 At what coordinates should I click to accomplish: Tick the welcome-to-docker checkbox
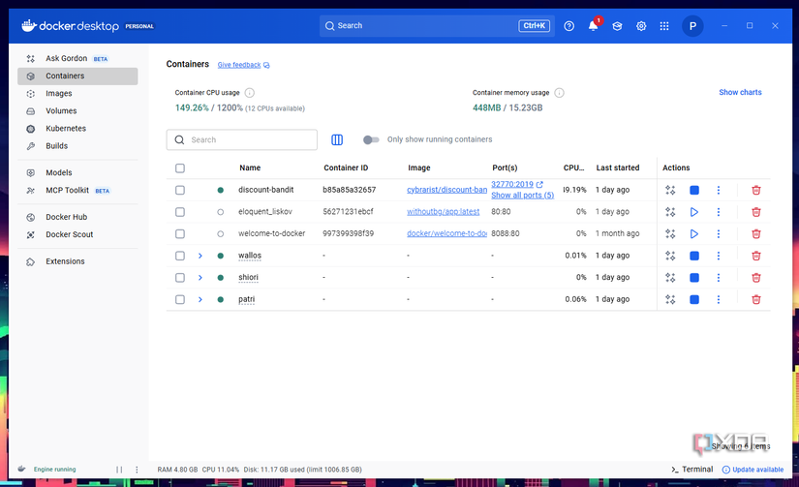pyautogui.click(x=180, y=234)
